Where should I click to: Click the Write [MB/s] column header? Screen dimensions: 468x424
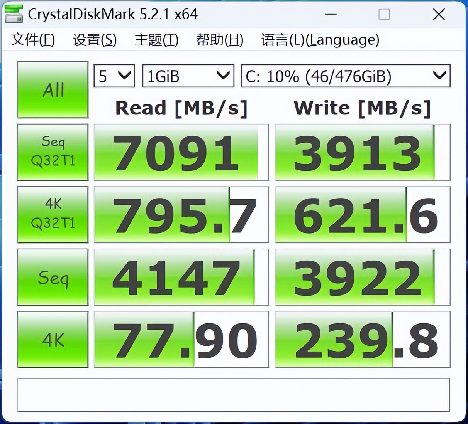pyautogui.click(x=362, y=108)
